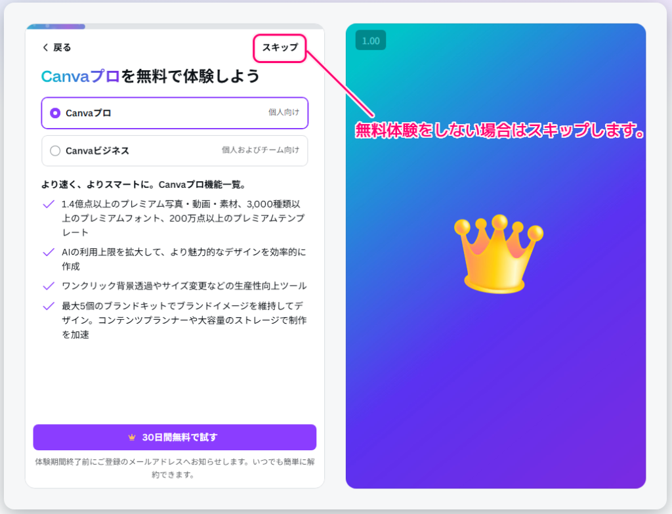Click checkmark beside AI usage limit feature
This screenshot has width=672, height=514.
[48, 252]
